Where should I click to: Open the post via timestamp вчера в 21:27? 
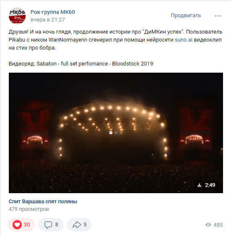point(48,20)
